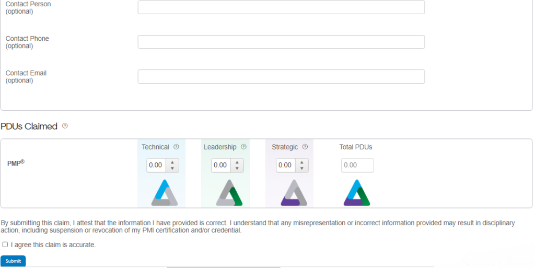The image size is (535, 268).
Task: Increase Strategic PDUs with the up arrow
Action: (302, 162)
